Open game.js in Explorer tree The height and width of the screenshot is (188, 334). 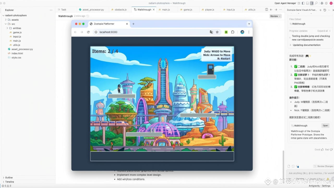[x=17, y=32]
